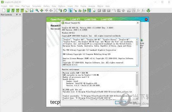Click the green download arrow toolbar icon
172x112 pixels.
pos(148,10)
